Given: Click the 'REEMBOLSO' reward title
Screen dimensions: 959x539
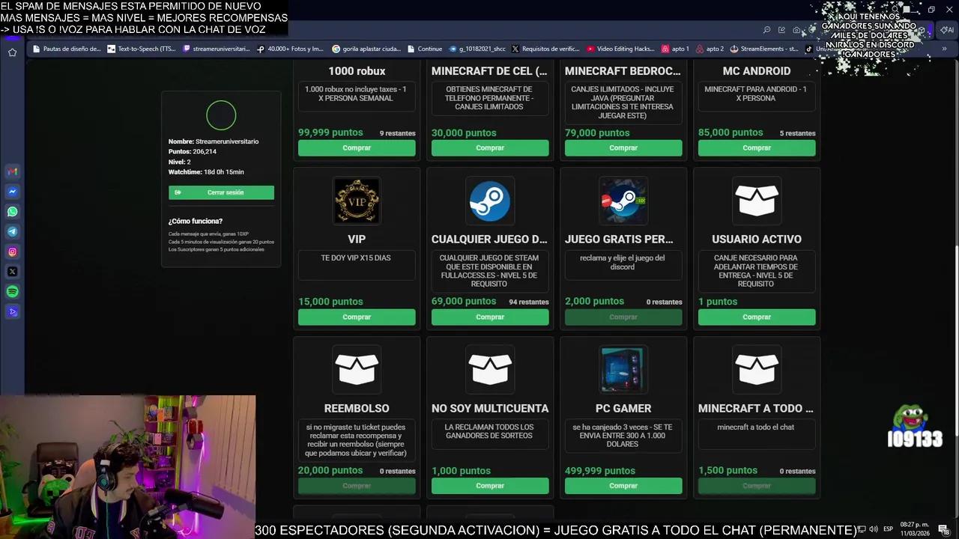Looking at the screenshot, I should pyautogui.click(x=357, y=409).
